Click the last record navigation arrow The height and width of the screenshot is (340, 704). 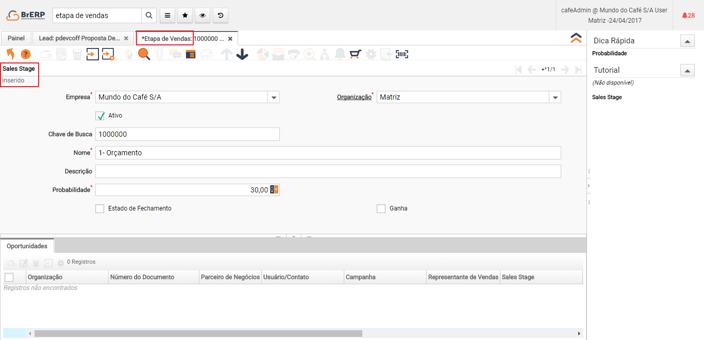pos(578,70)
